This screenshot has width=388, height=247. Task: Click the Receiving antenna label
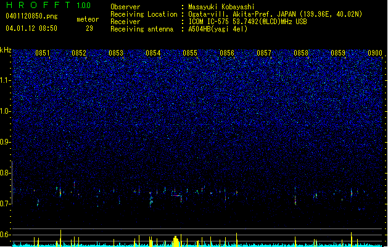pyautogui.click(x=142, y=29)
